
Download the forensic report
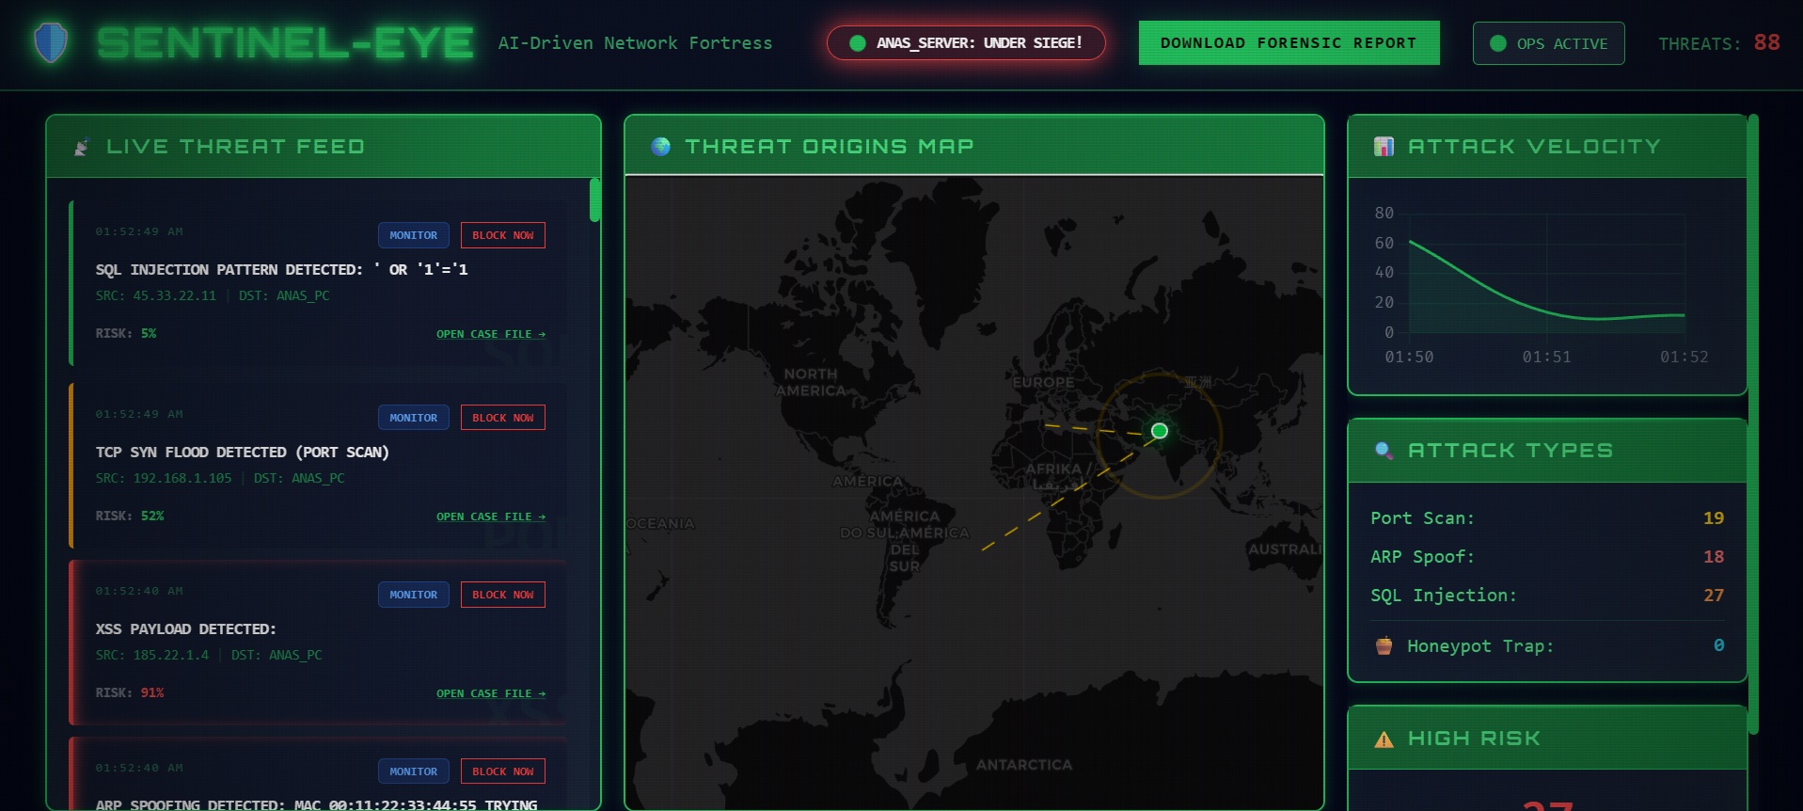pos(1289,43)
